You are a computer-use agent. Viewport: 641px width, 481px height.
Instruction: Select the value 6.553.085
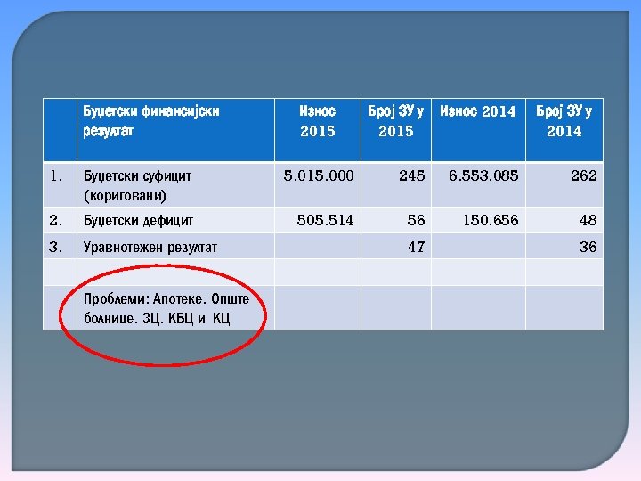point(483,175)
